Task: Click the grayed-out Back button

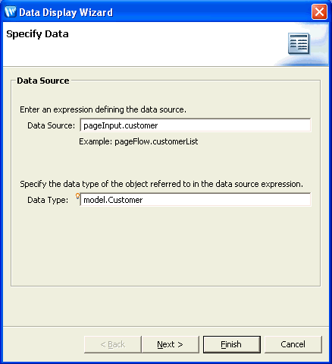Action: pyautogui.click(x=113, y=344)
